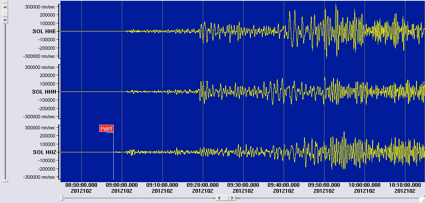Click the -300000 nm/sec label on HHE axis
The image size is (425, 203).
(x=39, y=56)
